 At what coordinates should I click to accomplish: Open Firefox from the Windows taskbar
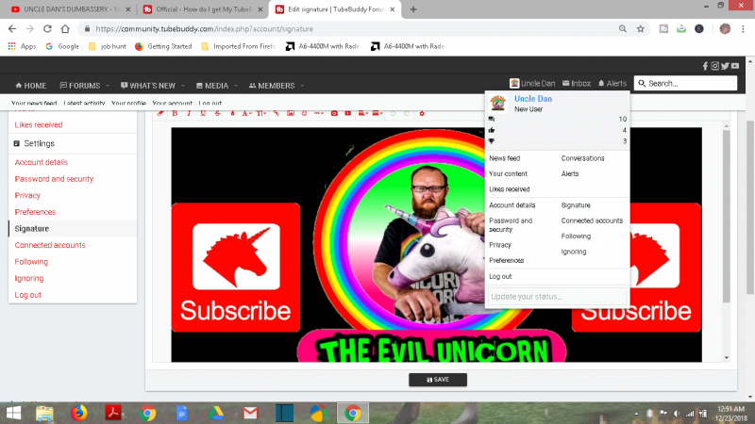point(78,413)
